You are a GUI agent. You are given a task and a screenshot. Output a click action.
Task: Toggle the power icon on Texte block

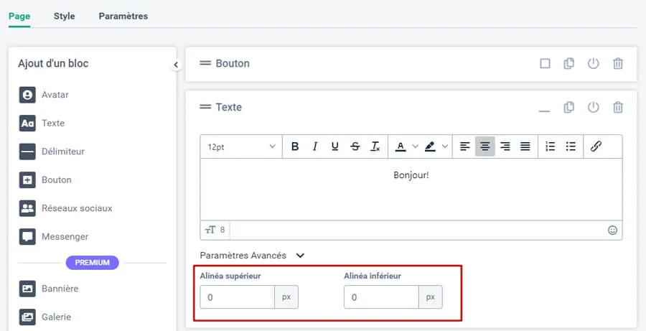click(x=593, y=107)
